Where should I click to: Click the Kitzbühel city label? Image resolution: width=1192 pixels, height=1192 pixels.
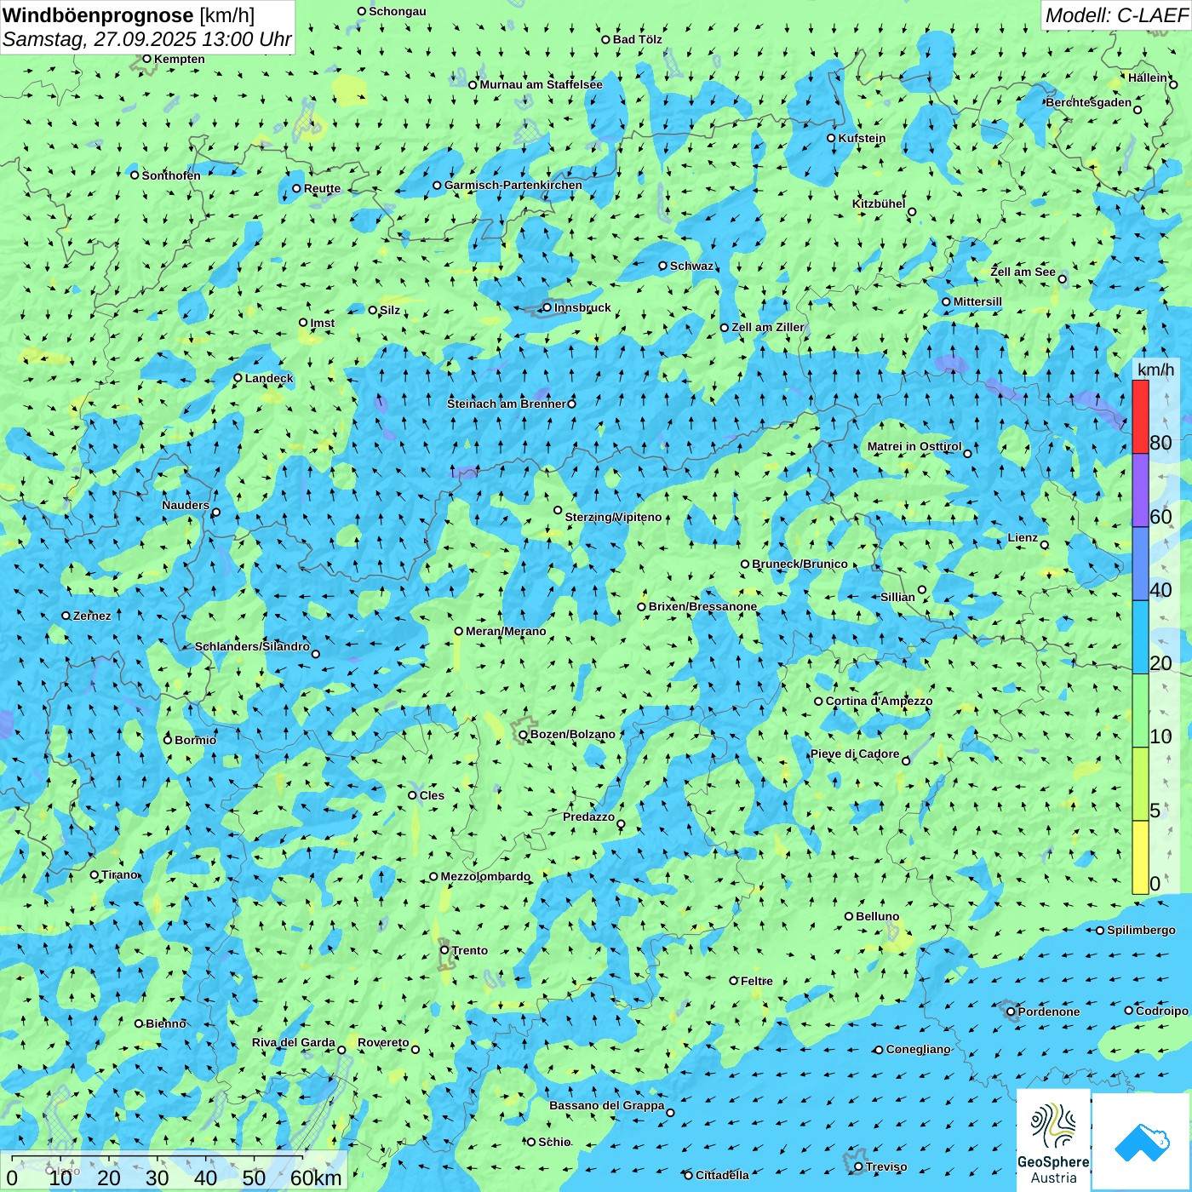click(879, 203)
